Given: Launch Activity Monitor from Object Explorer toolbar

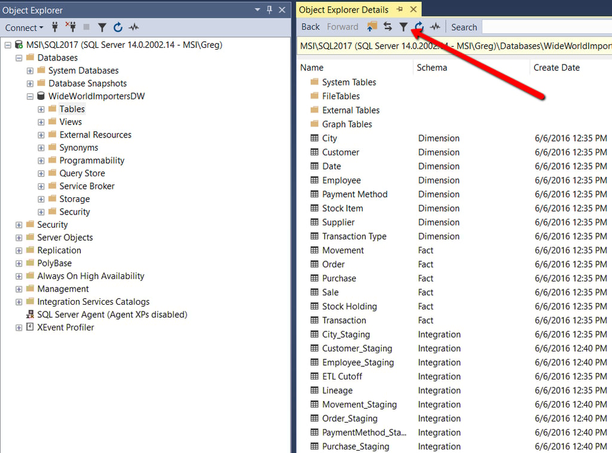Looking at the screenshot, I should (x=134, y=27).
